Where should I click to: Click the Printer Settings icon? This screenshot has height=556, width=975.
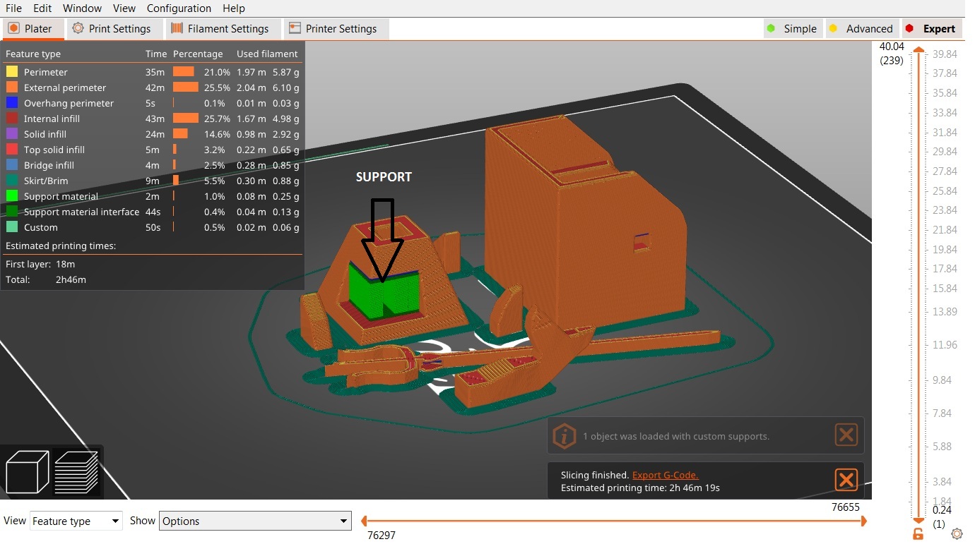[x=295, y=29]
